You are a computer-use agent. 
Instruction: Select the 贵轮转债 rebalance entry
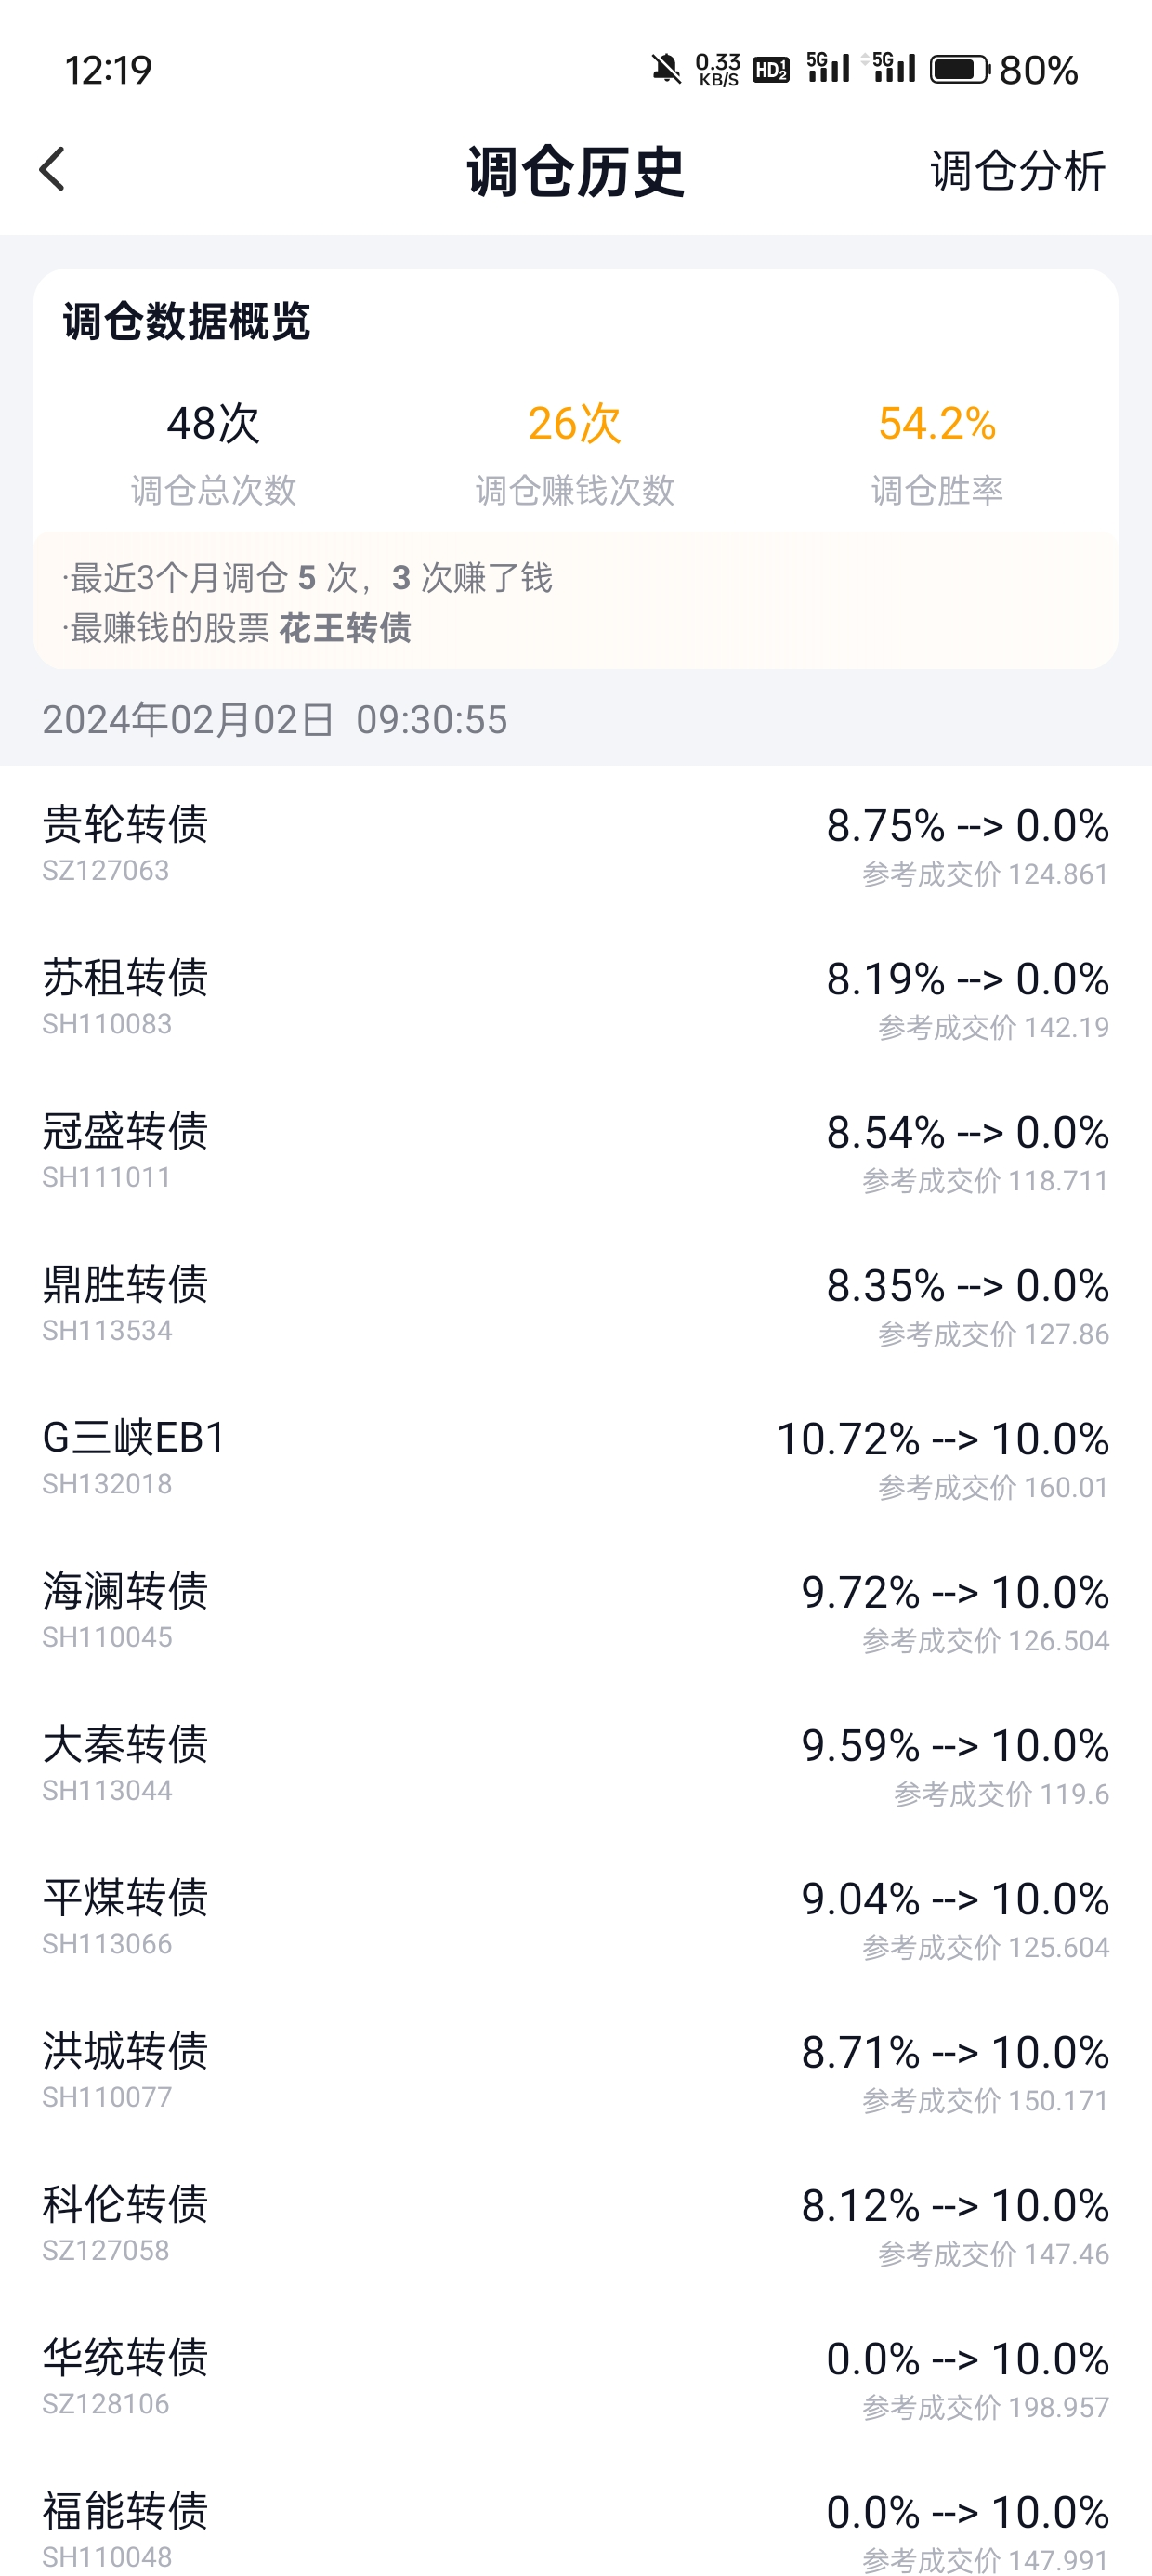(x=576, y=843)
